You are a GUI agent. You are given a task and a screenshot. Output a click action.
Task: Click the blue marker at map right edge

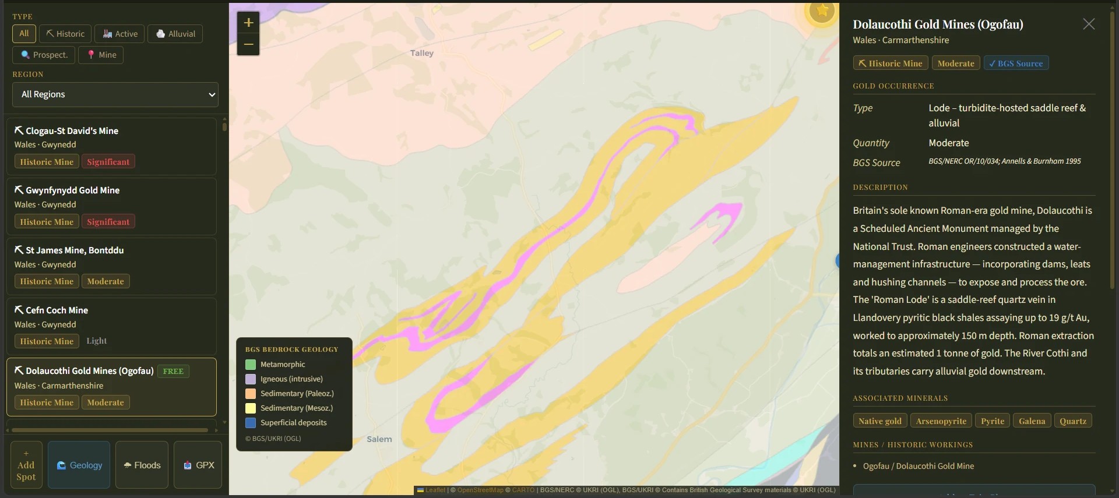[x=837, y=260]
